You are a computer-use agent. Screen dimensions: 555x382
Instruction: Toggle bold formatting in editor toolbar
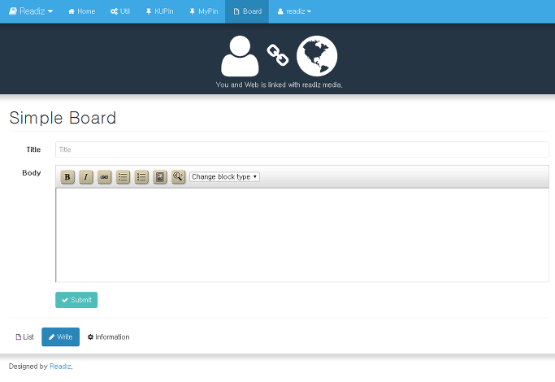point(67,176)
